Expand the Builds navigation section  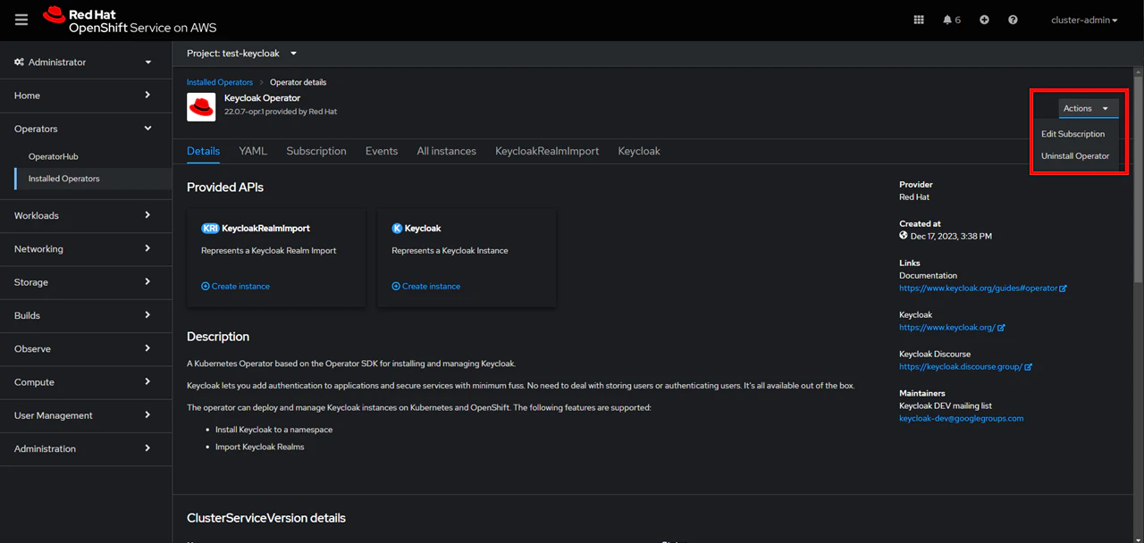[x=86, y=315]
